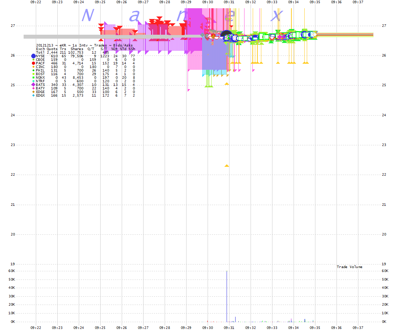The height and width of the screenshot is (330, 397).
Task: Click the CINC exchange name in legend
Action: [40, 67]
